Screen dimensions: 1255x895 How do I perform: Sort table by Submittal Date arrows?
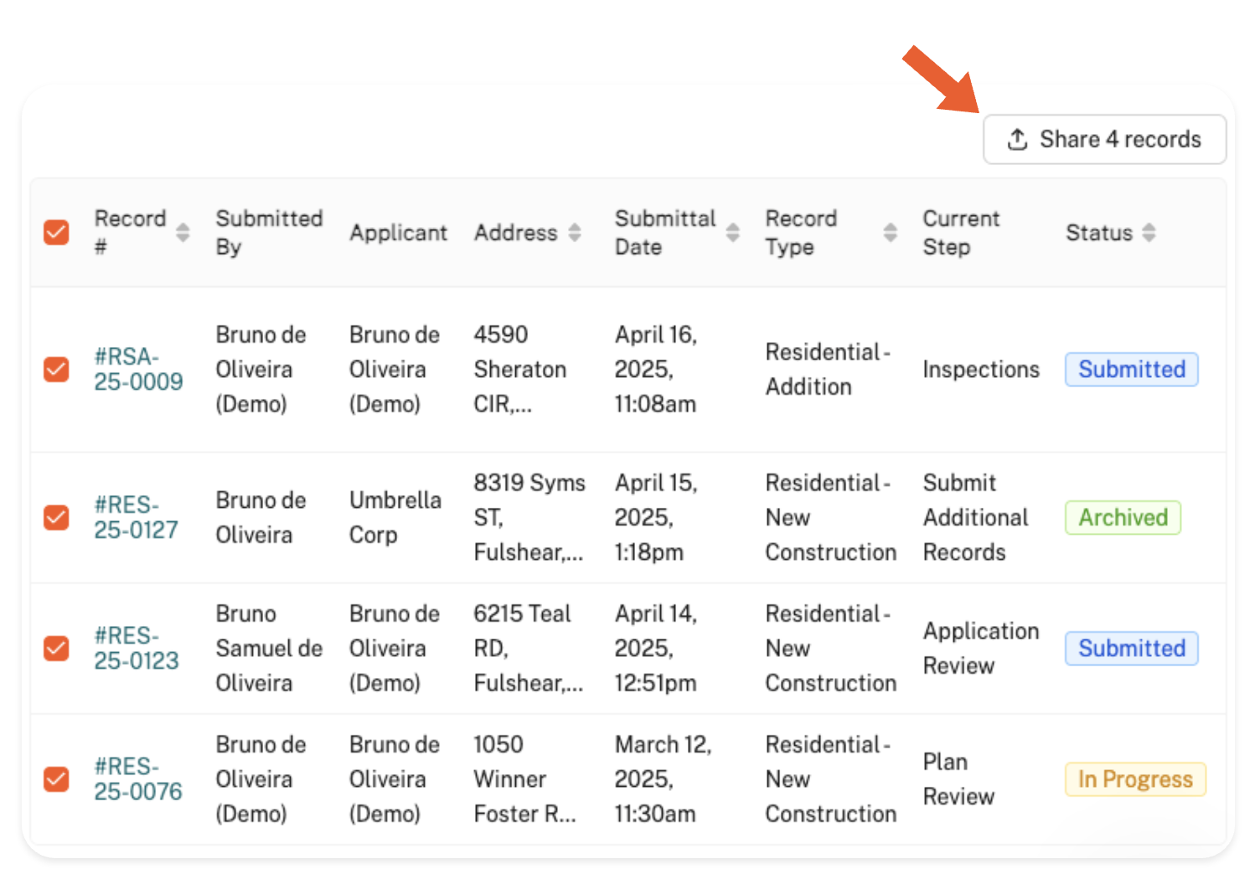click(x=733, y=232)
